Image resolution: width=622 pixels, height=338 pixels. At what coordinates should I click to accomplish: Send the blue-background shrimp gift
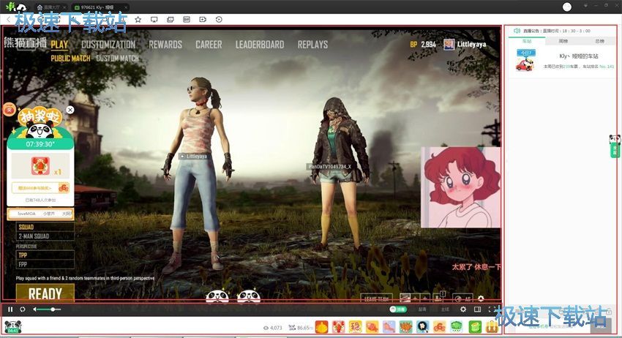pos(389,327)
